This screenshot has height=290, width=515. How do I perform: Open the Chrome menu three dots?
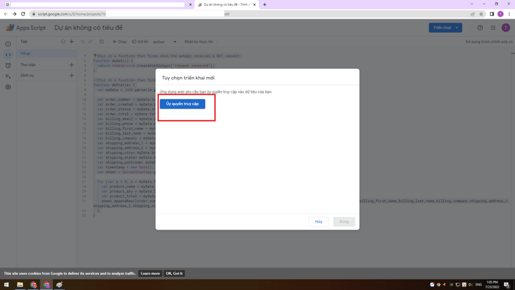509,14
